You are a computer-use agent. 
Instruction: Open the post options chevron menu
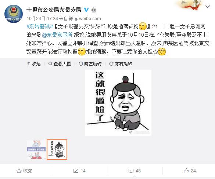208,7
